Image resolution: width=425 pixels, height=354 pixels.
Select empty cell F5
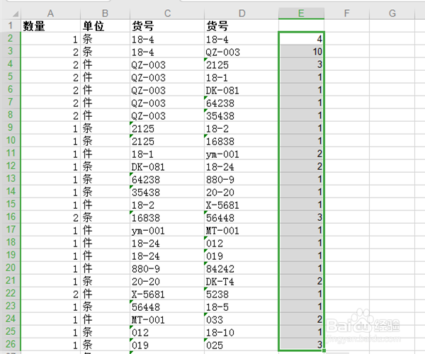[x=346, y=77]
